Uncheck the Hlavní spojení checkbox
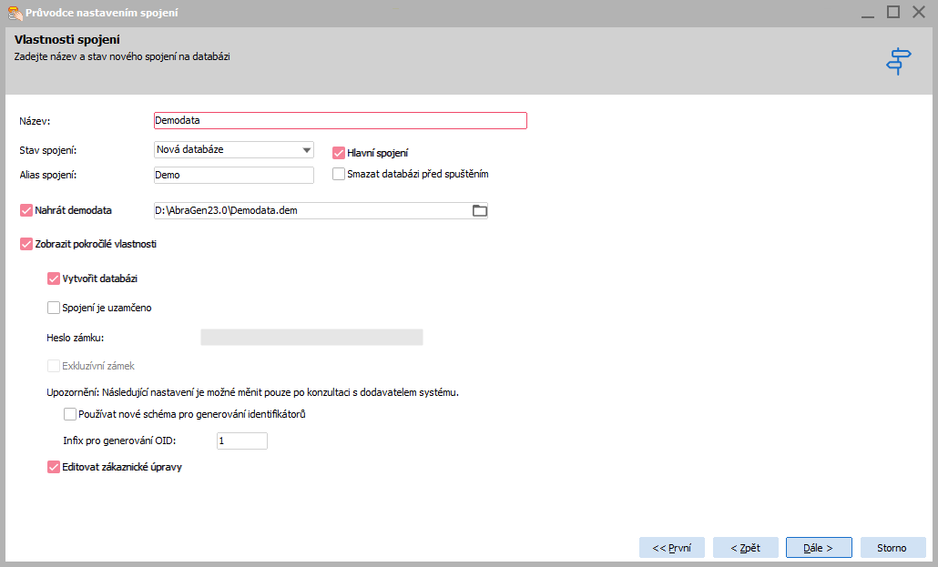Screen dimensions: 938x567 (339, 153)
